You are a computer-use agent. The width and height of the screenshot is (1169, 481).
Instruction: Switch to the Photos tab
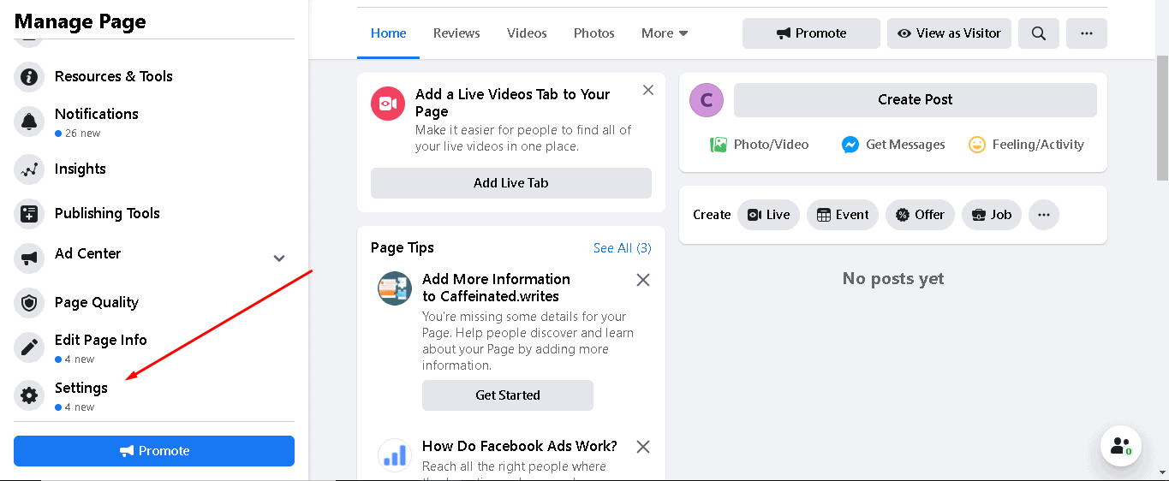(x=594, y=33)
